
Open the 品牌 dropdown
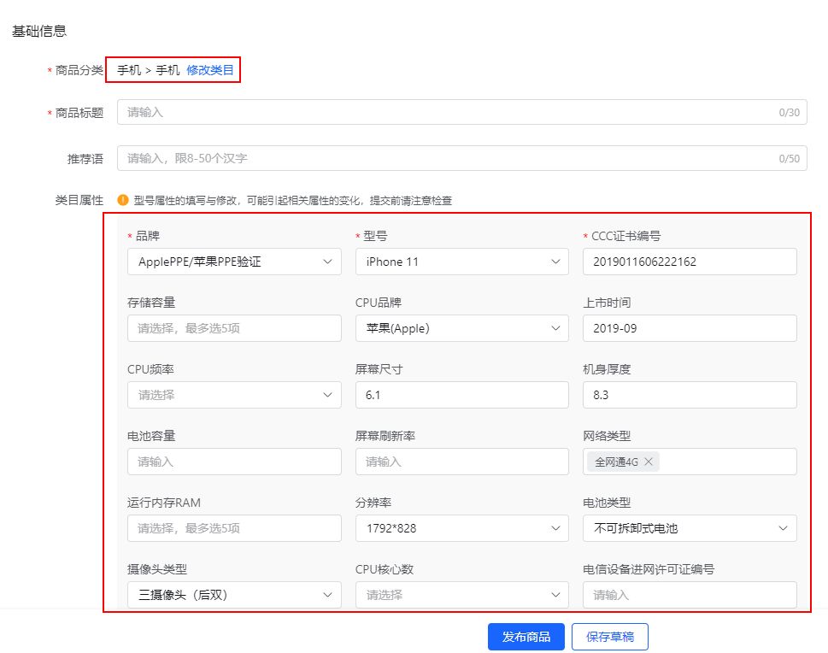click(x=233, y=262)
